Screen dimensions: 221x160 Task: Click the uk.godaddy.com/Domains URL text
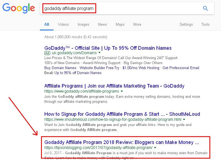pos(74,53)
